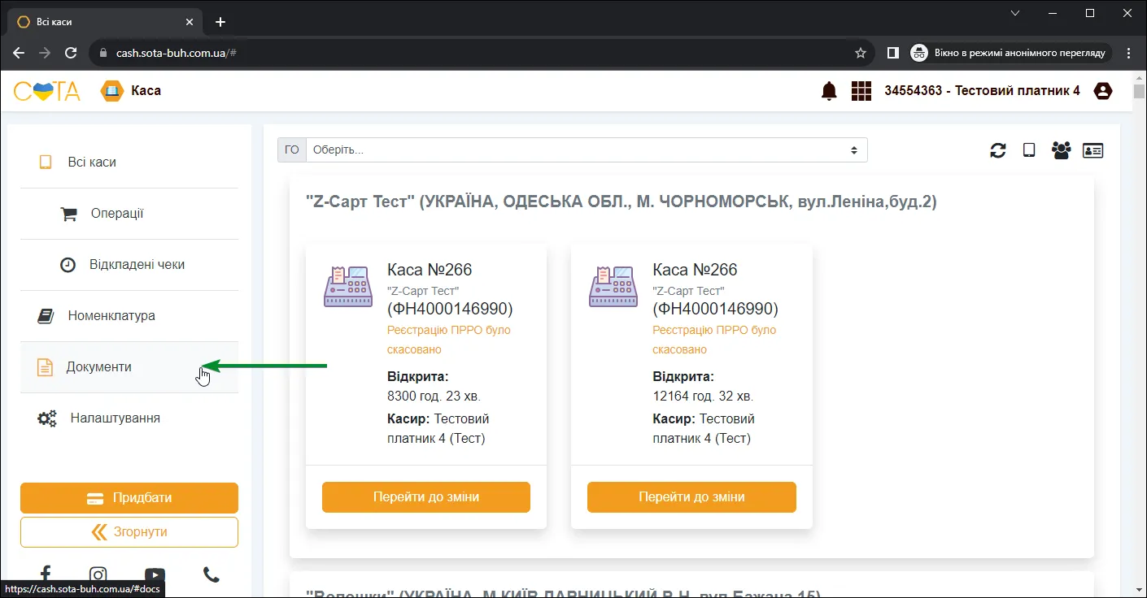Click the browser address bar
This screenshot has width=1147, height=598.
click(x=480, y=53)
